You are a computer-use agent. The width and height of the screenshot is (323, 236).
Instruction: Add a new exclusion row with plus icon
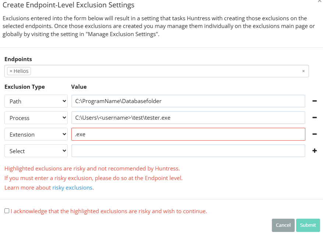(315, 151)
